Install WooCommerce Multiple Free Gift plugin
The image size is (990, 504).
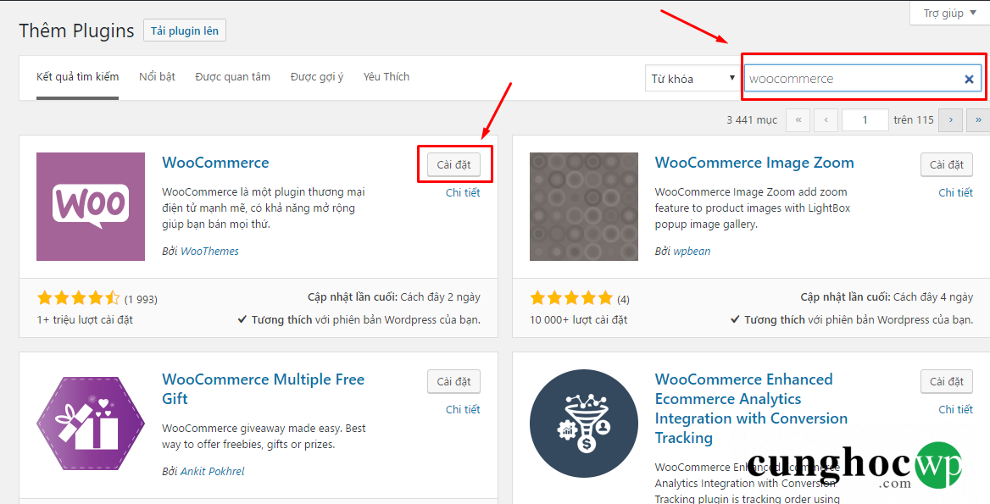coord(454,382)
